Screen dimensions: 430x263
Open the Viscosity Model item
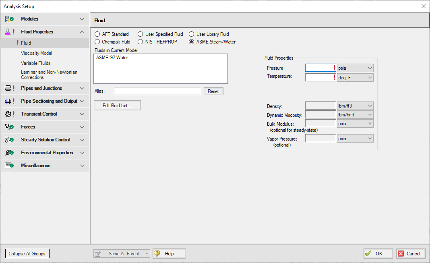click(37, 53)
